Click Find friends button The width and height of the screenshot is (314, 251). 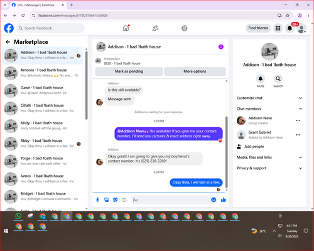[258, 28]
